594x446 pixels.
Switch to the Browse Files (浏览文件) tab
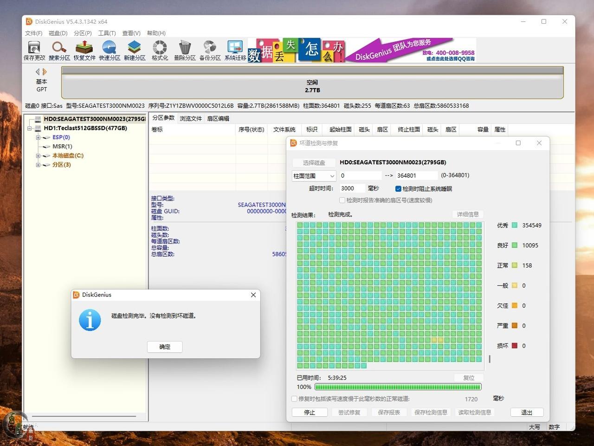pyautogui.click(x=191, y=118)
